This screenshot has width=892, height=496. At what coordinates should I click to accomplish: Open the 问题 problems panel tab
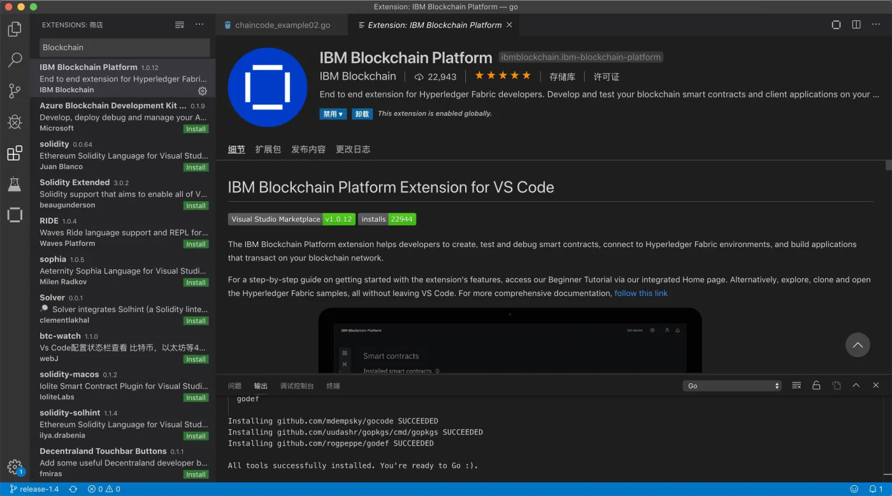pyautogui.click(x=234, y=386)
